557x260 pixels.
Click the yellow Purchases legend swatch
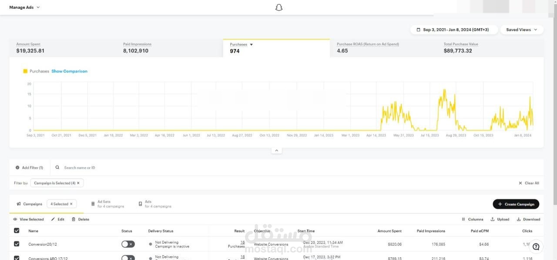click(x=25, y=71)
